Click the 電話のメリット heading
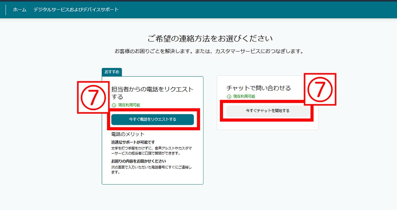The width and height of the screenshot is (397, 210). point(128,134)
